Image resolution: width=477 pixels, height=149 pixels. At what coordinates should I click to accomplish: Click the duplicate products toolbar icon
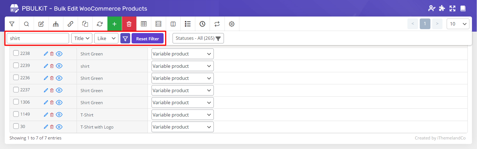(85, 24)
